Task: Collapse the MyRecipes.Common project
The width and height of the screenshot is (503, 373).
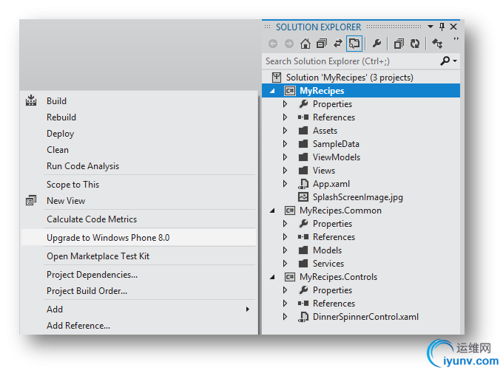Action: [x=272, y=211]
